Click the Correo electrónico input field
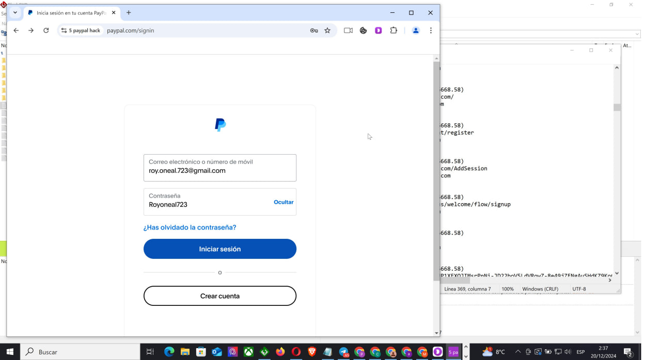661x360 pixels. pyautogui.click(x=220, y=168)
